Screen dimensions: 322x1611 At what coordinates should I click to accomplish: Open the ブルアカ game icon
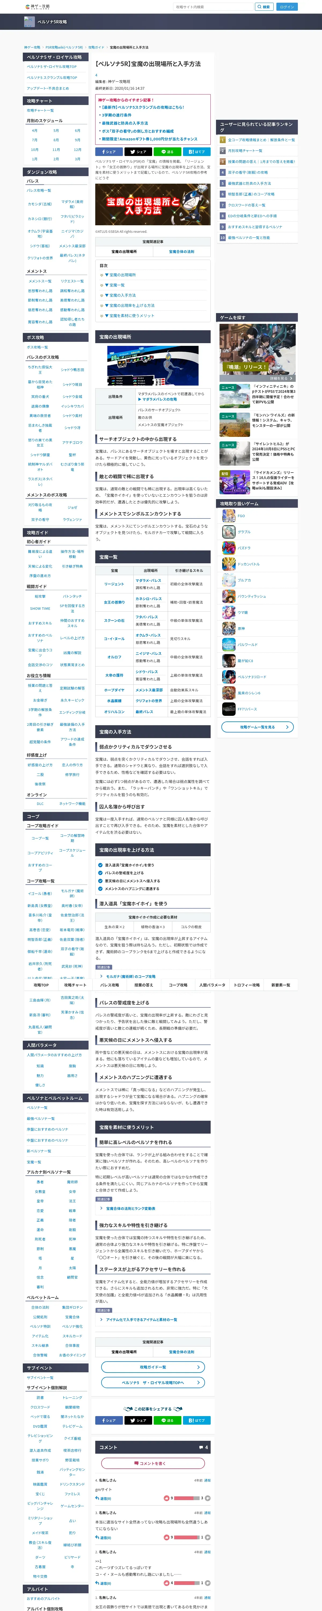tap(229, 580)
